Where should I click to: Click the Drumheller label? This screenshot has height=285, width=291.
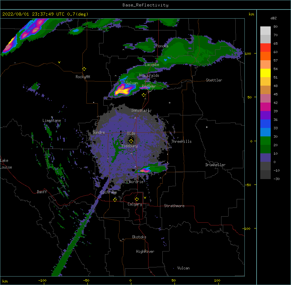click(215, 165)
